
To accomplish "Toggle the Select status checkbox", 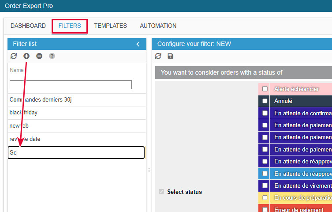I will [x=161, y=192].
